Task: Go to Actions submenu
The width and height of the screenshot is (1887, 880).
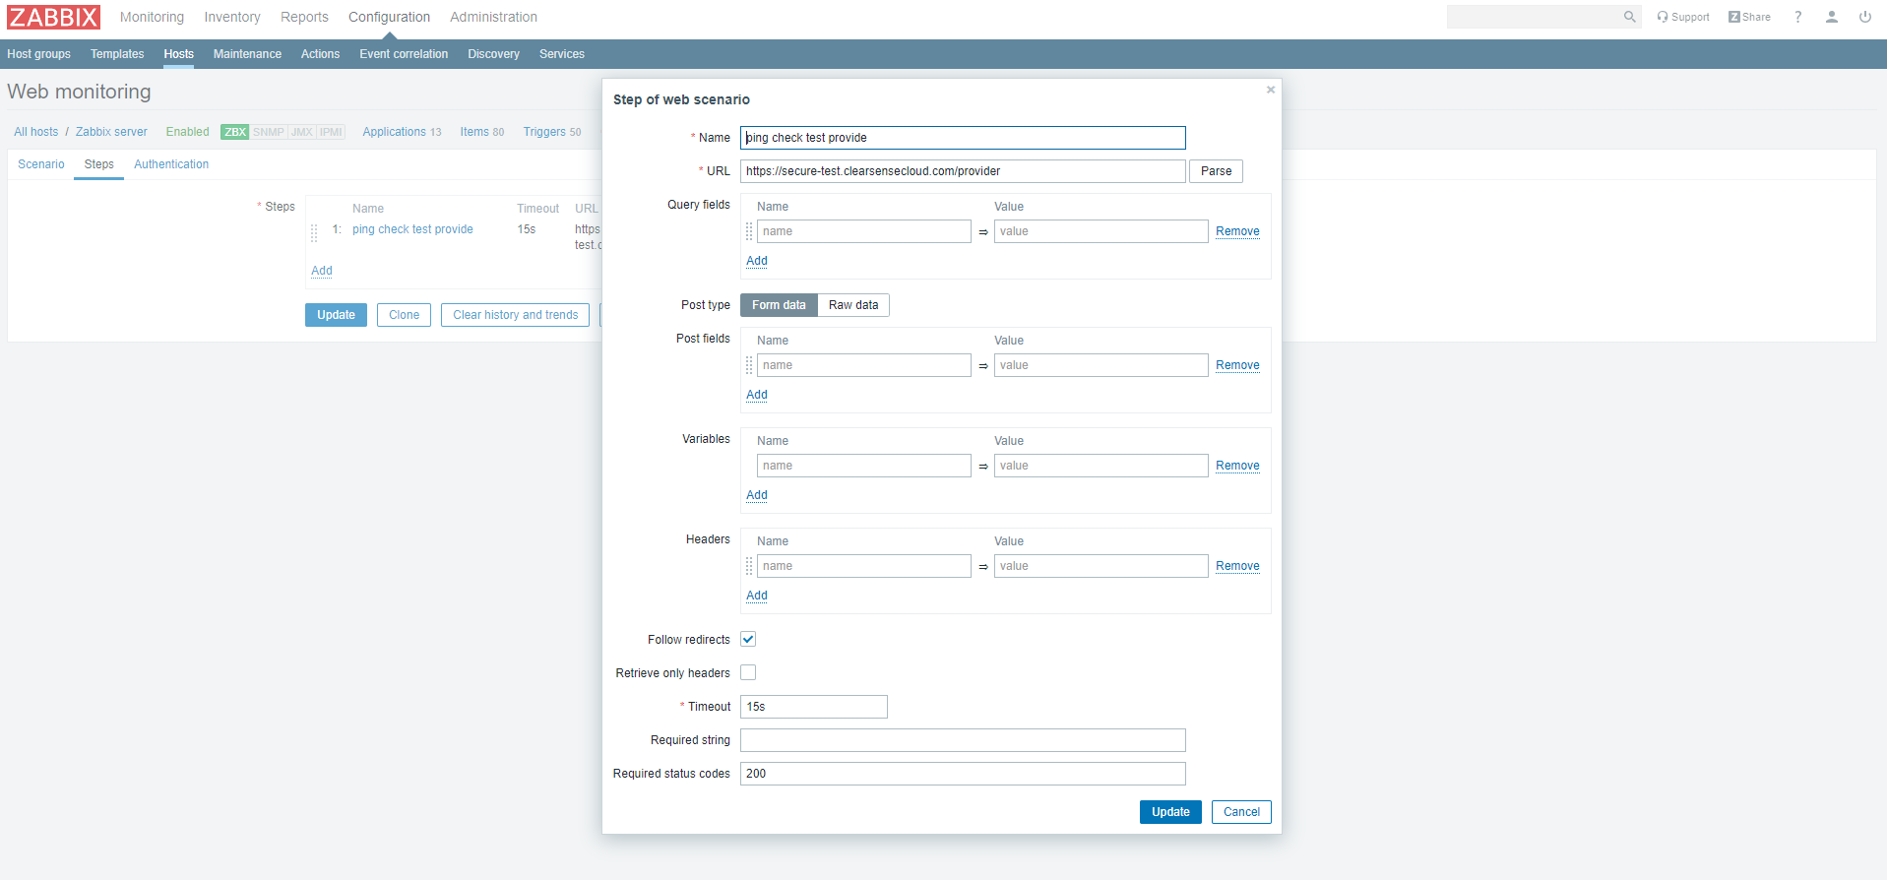Action: tap(320, 54)
